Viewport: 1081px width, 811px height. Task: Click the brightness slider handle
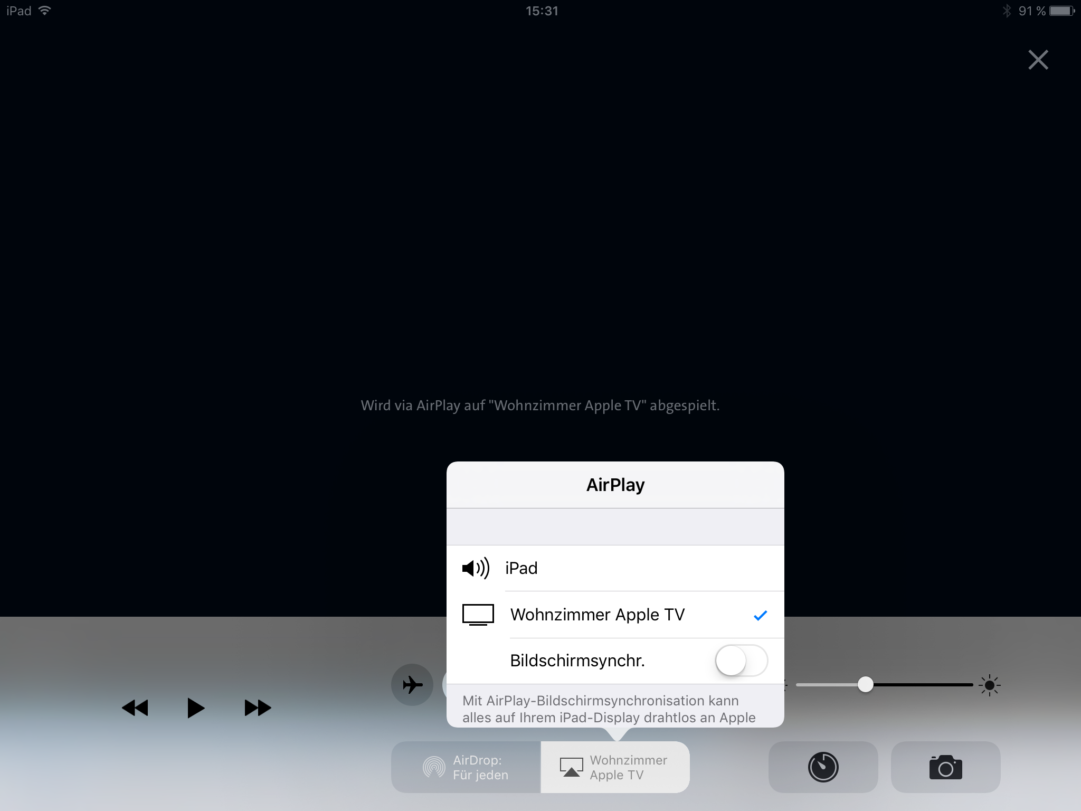click(865, 685)
